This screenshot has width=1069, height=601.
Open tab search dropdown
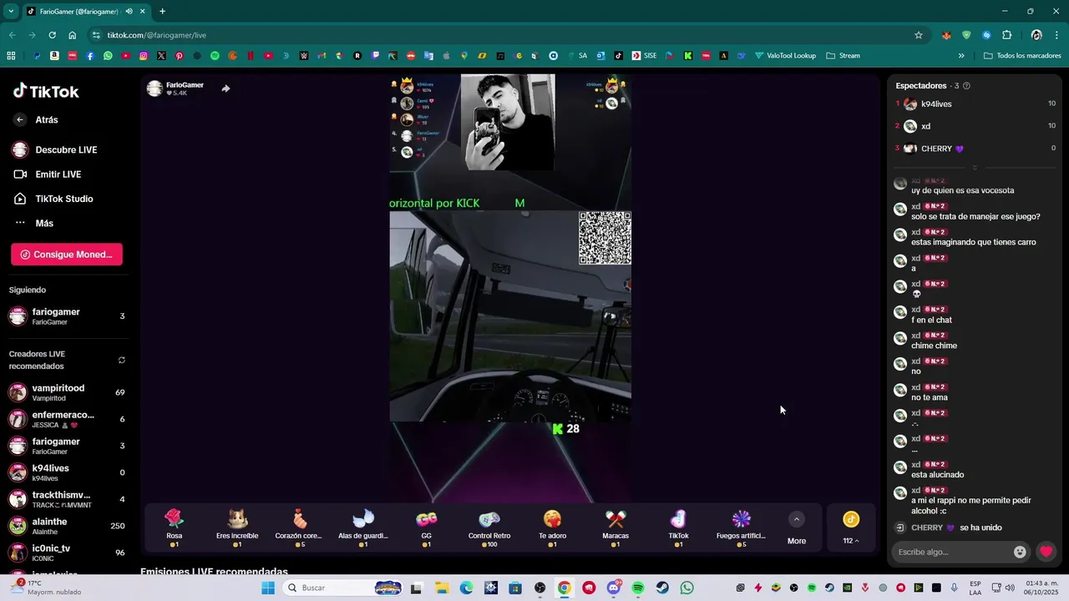point(11,12)
